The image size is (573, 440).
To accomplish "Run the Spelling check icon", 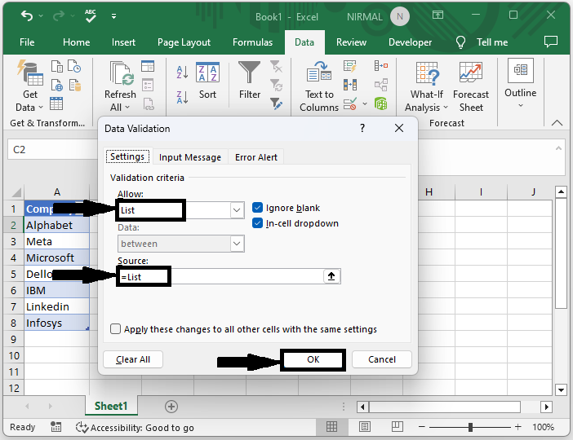I will [x=91, y=15].
